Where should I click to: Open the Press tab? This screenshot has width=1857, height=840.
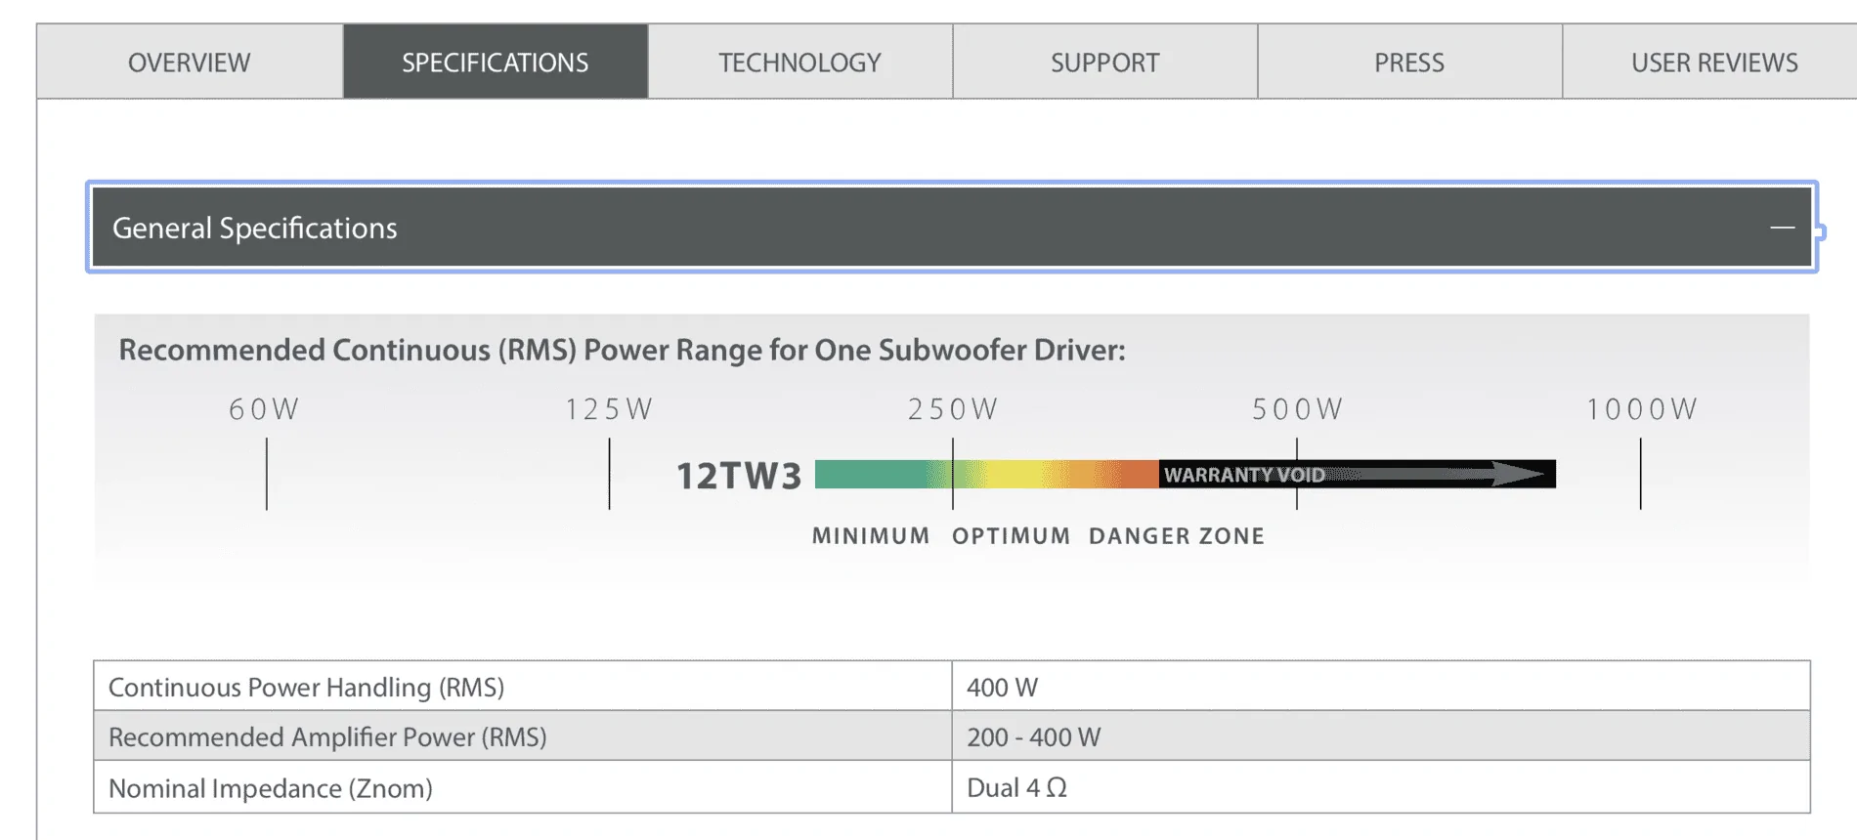click(x=1409, y=62)
